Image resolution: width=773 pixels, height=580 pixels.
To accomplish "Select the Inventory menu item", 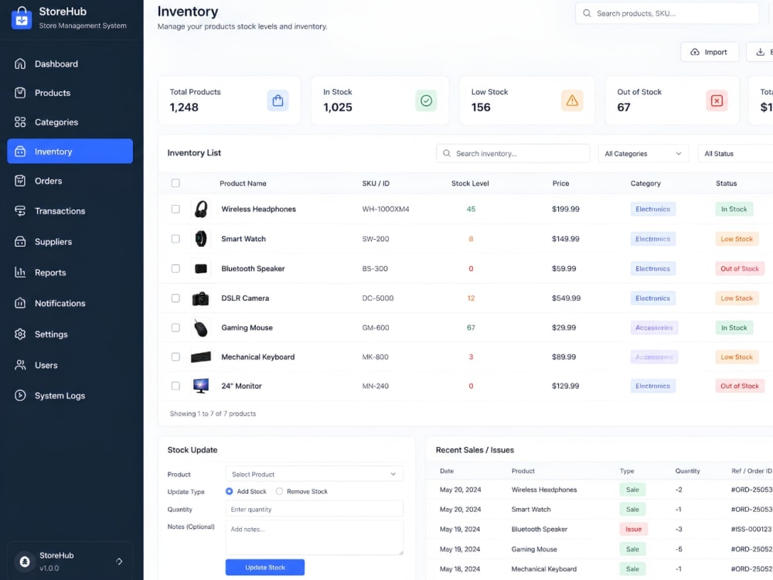I will (70, 152).
